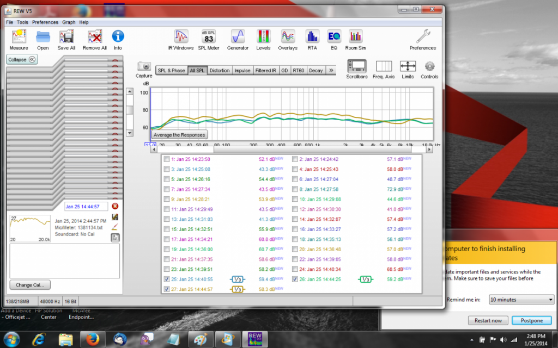Open the Overlays window
558x348 pixels.
point(288,36)
